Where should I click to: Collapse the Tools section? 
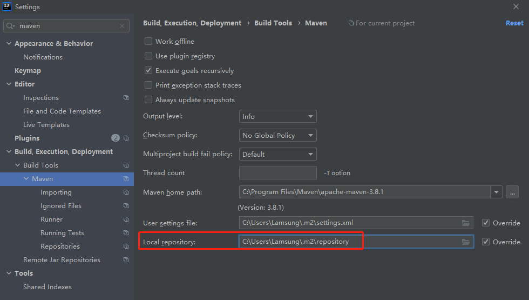tap(9, 274)
